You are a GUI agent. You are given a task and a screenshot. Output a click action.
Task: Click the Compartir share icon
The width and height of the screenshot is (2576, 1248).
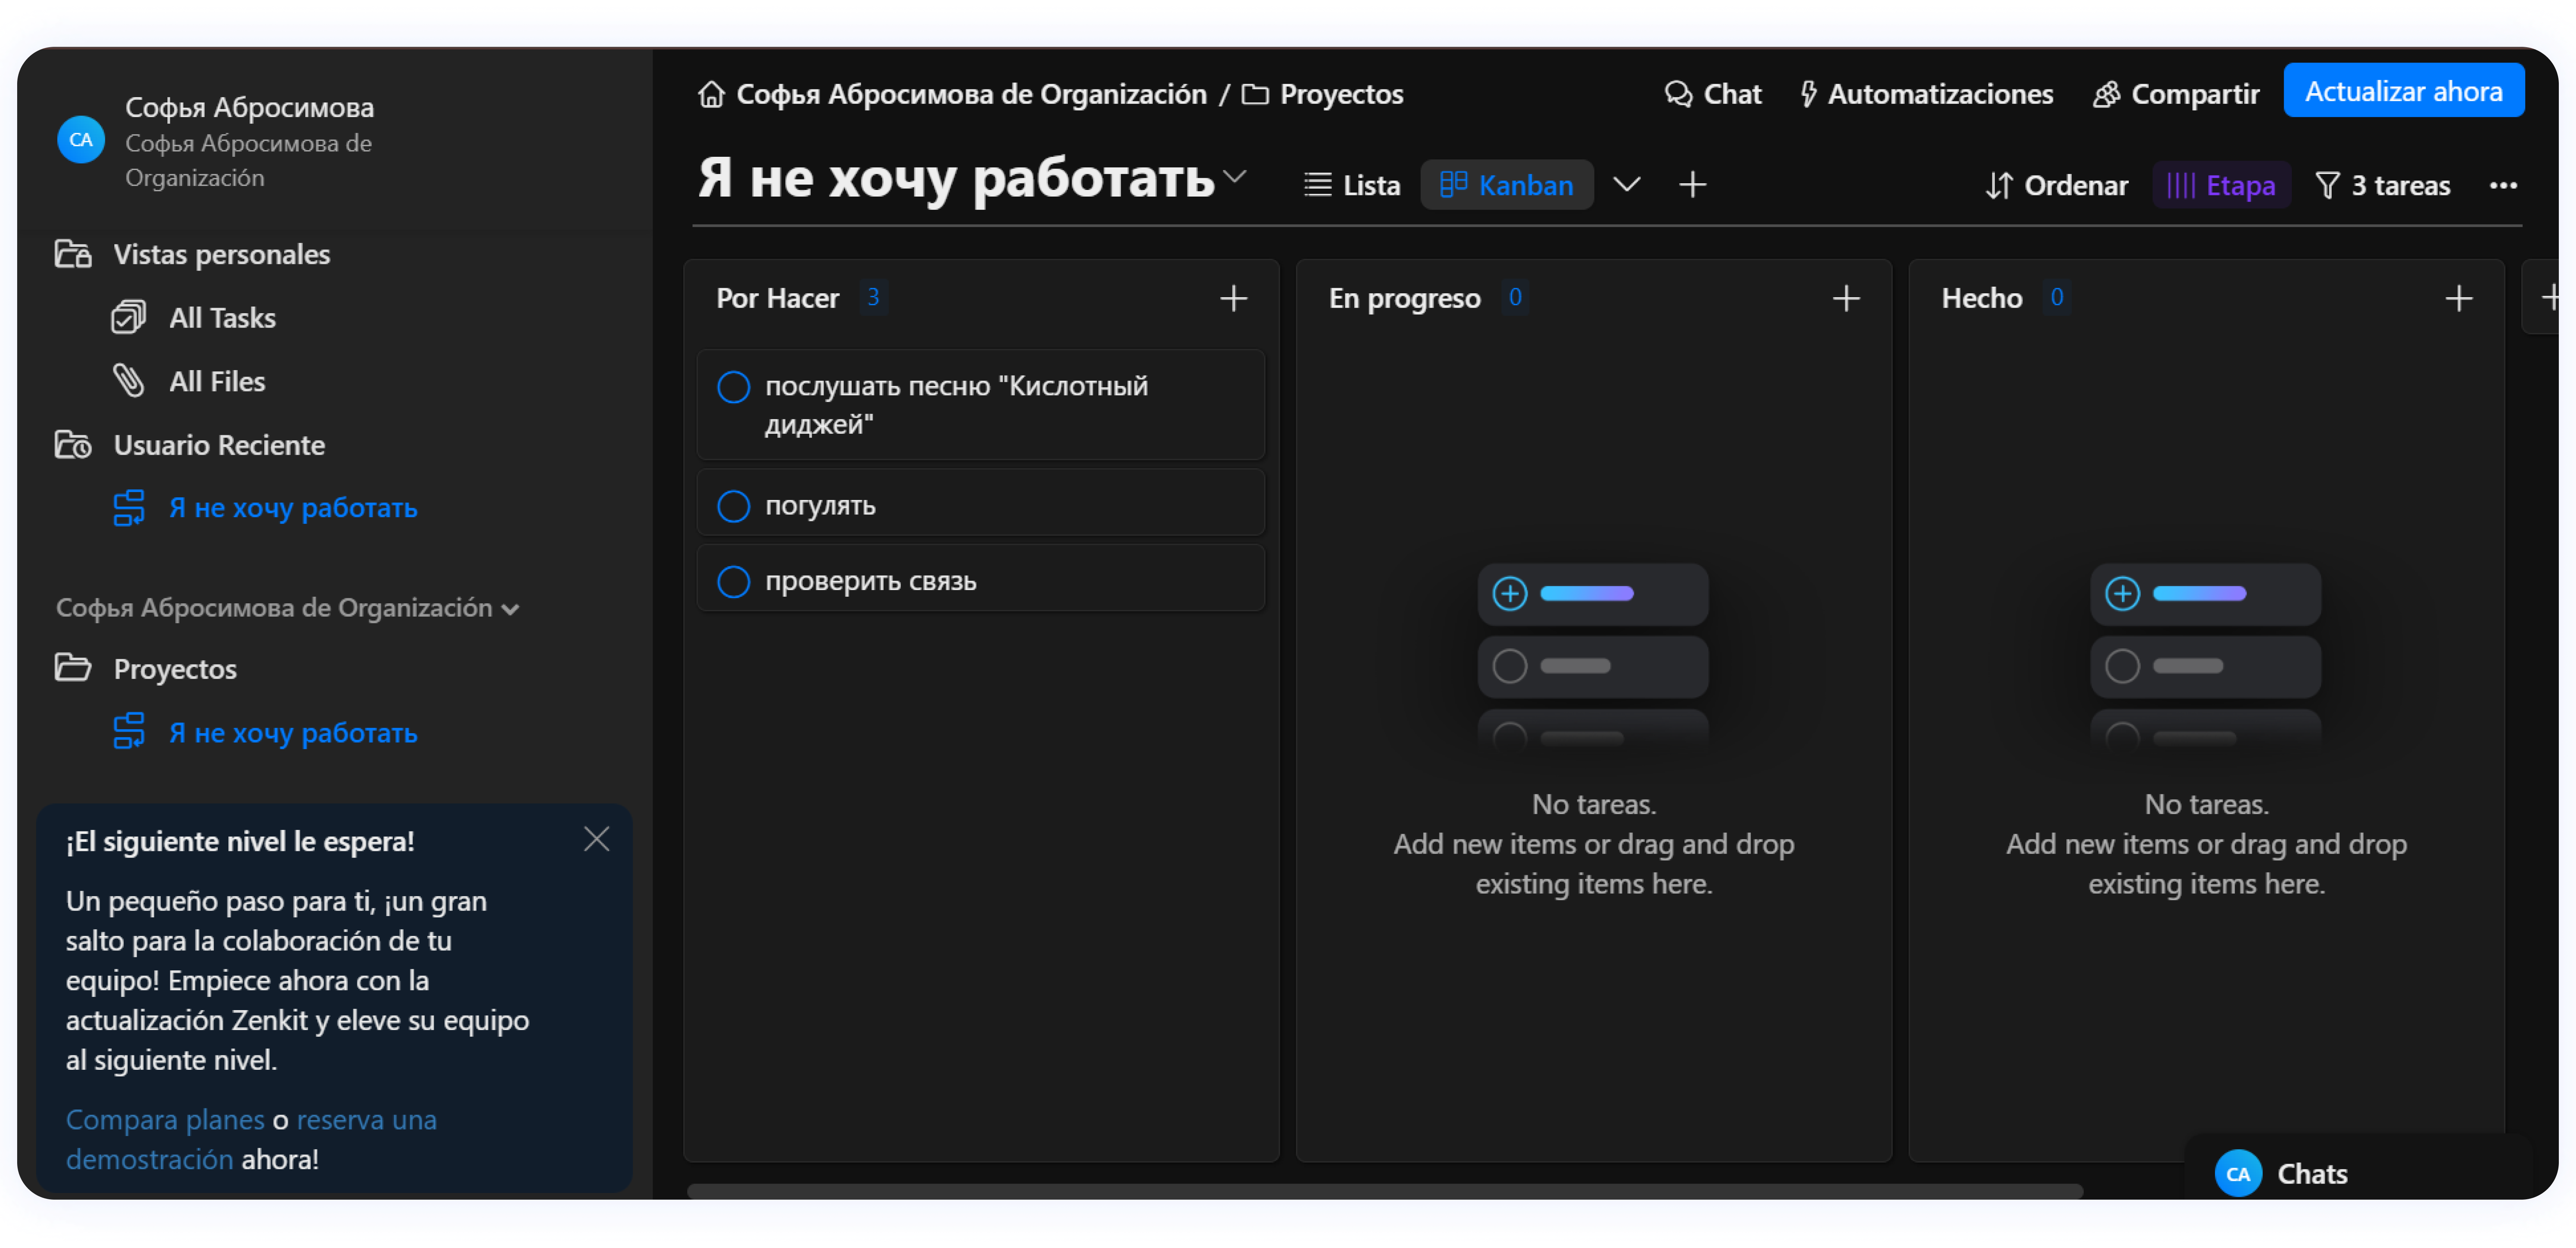[x=2106, y=94]
